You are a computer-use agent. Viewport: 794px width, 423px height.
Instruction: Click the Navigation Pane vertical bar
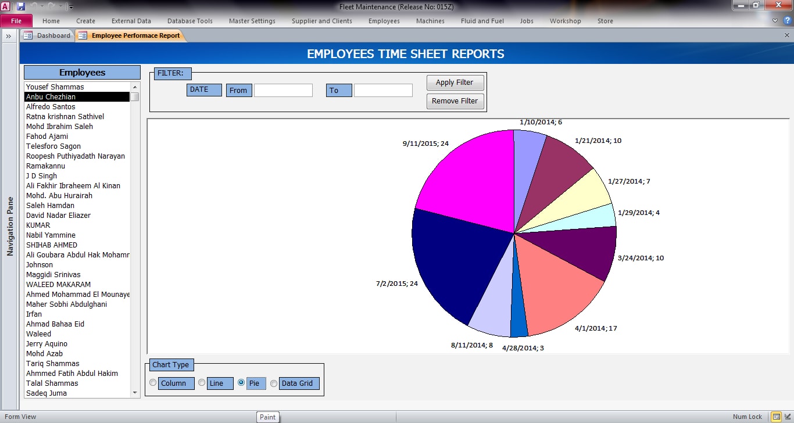[x=10, y=227]
